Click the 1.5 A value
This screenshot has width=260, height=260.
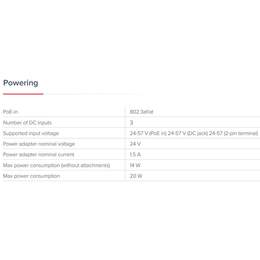(135, 155)
